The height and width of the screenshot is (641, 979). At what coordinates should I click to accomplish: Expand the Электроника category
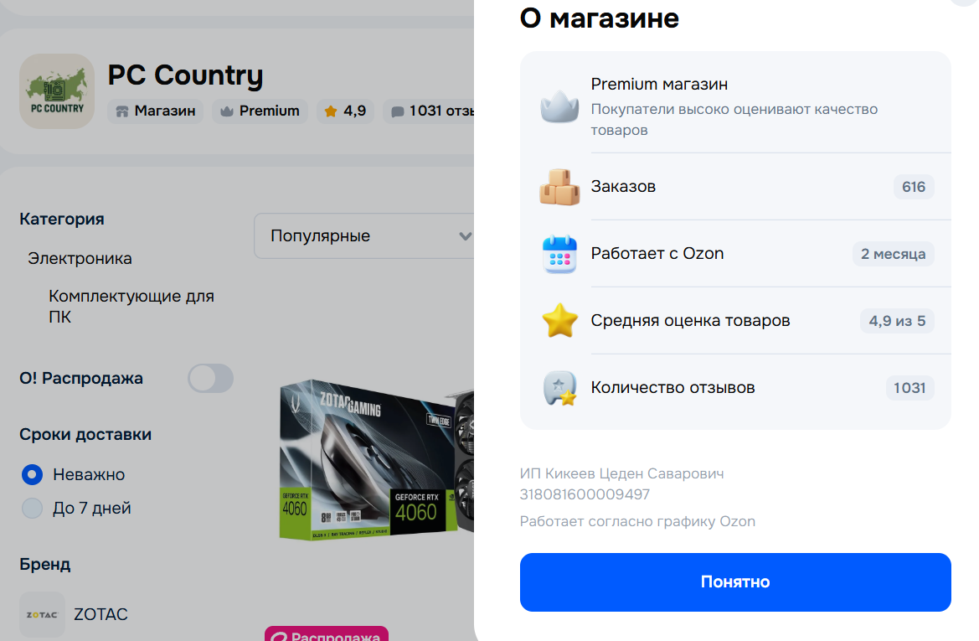point(80,259)
